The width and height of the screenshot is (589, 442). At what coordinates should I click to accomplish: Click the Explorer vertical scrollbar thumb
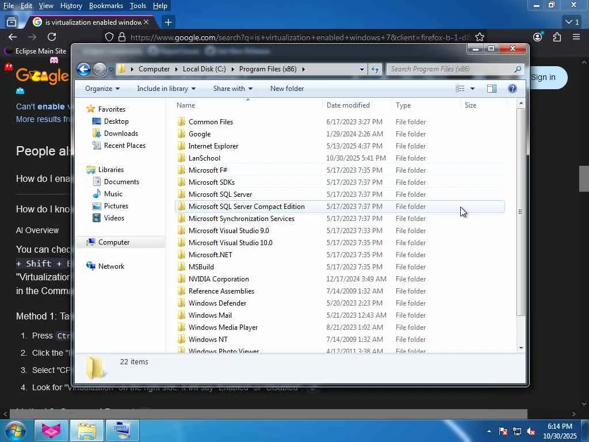[x=521, y=212]
